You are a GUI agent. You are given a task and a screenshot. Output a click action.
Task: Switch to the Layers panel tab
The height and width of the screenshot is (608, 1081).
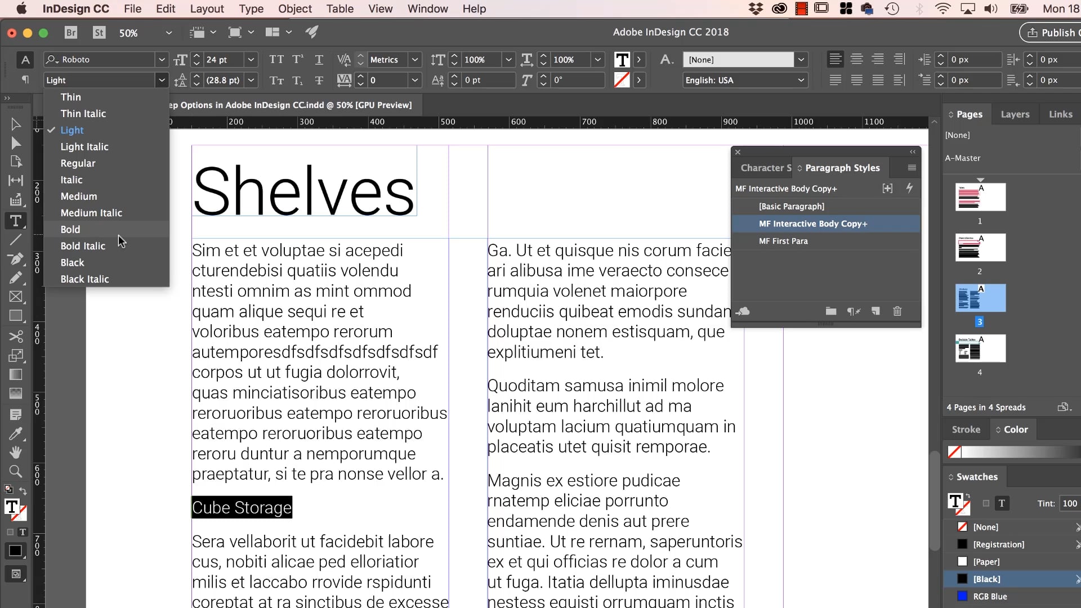tap(1015, 114)
